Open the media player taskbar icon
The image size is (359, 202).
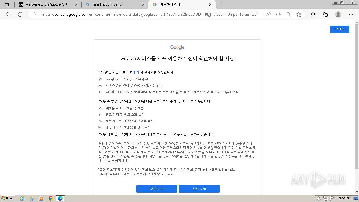click(x=41, y=198)
